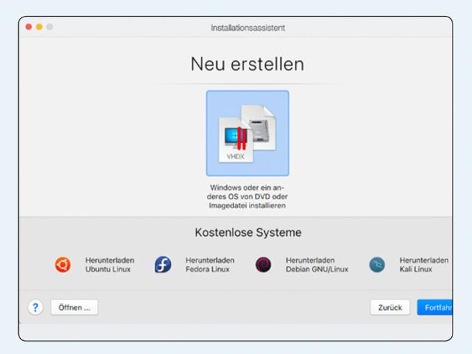Viewport: 472px width, 354px height.
Task: Click the caption text 'Windows oder ein anderes OS'
Action: (247, 196)
